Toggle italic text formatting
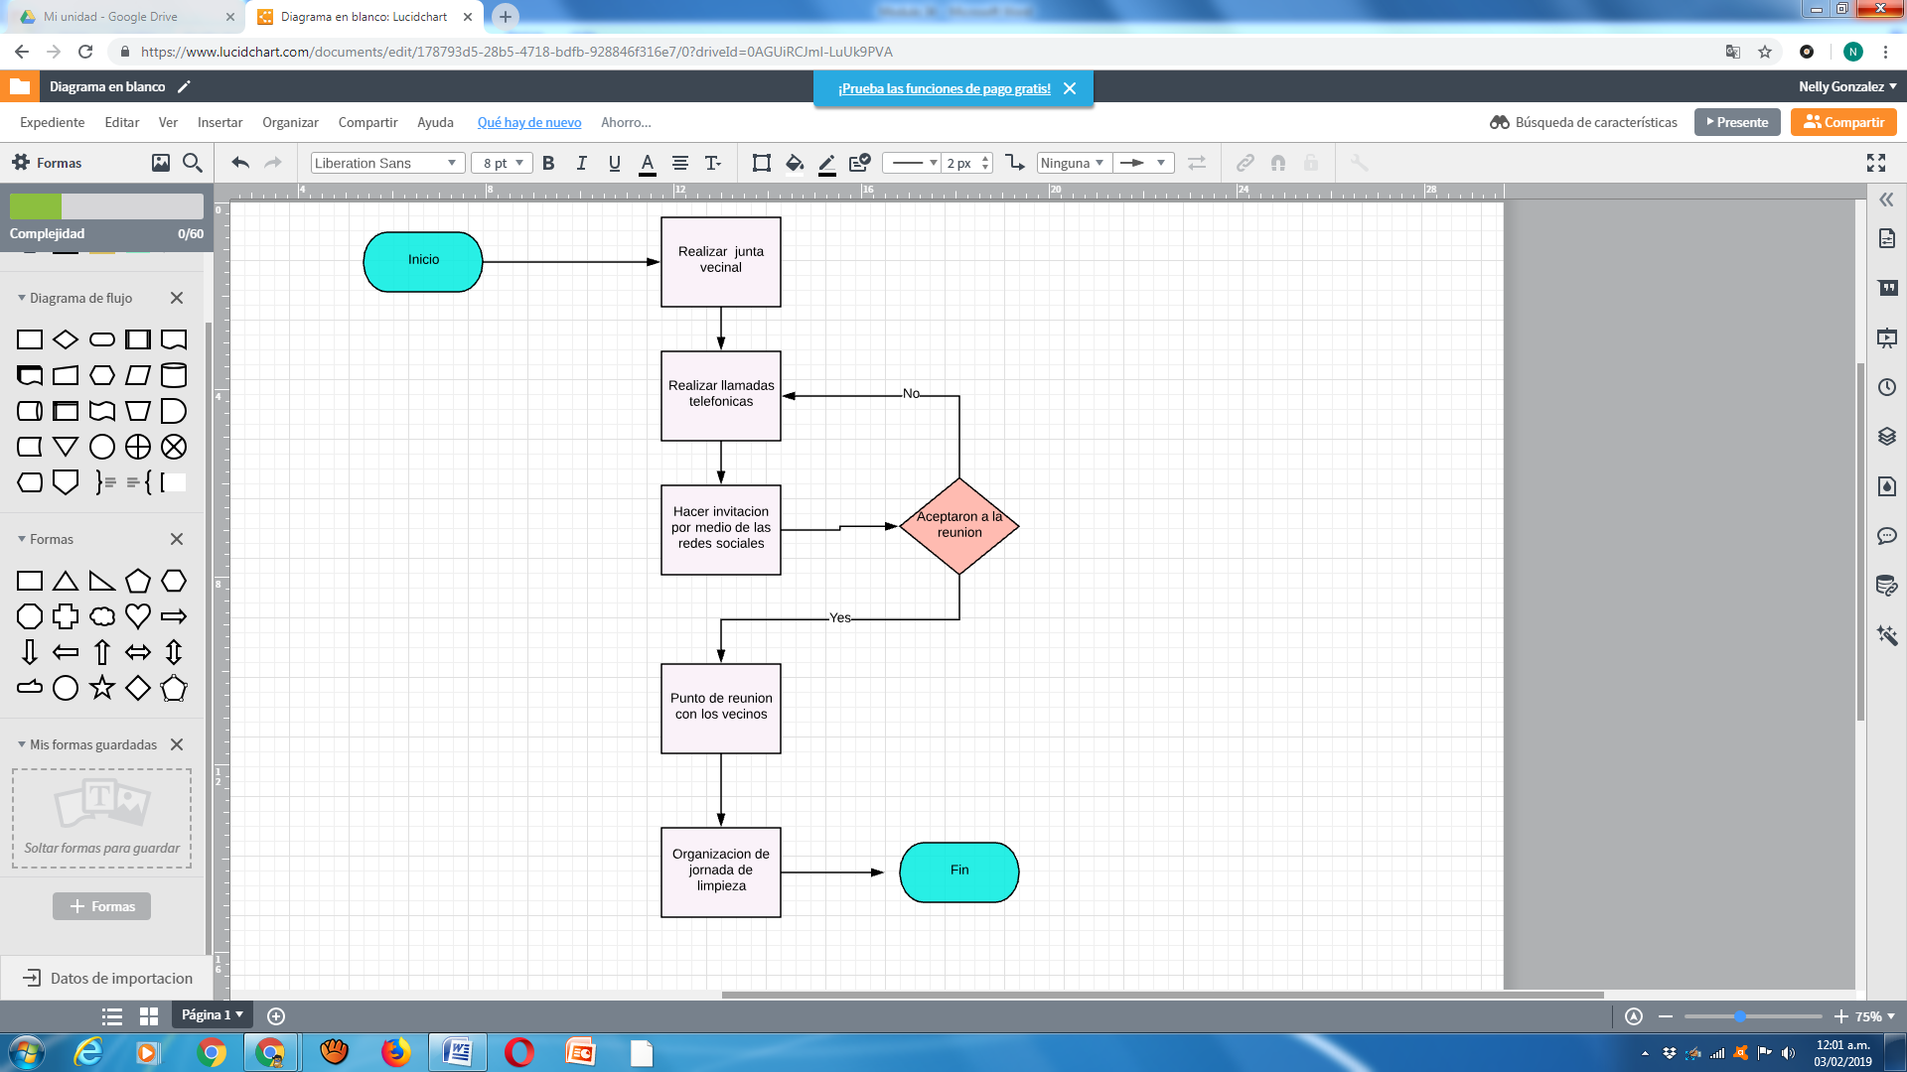The image size is (1907, 1072). [581, 163]
